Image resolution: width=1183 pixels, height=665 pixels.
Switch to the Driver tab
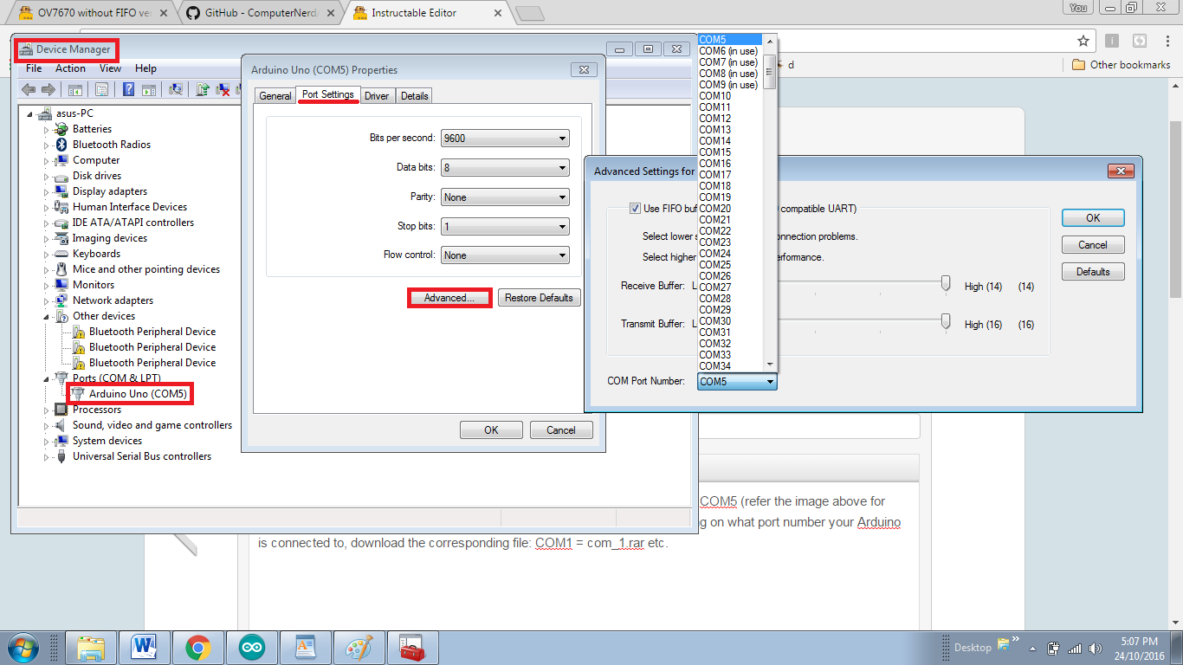(378, 95)
